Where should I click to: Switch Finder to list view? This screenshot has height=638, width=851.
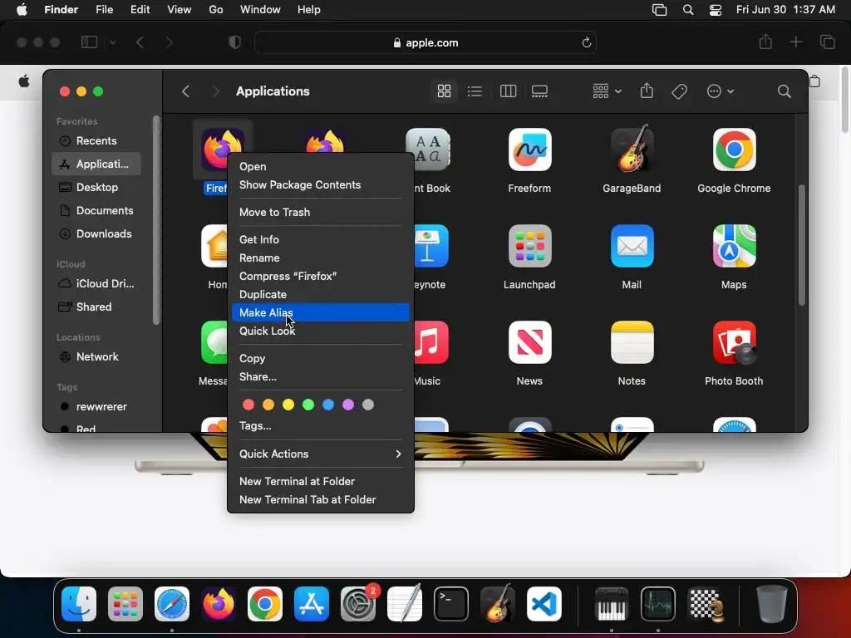475,91
